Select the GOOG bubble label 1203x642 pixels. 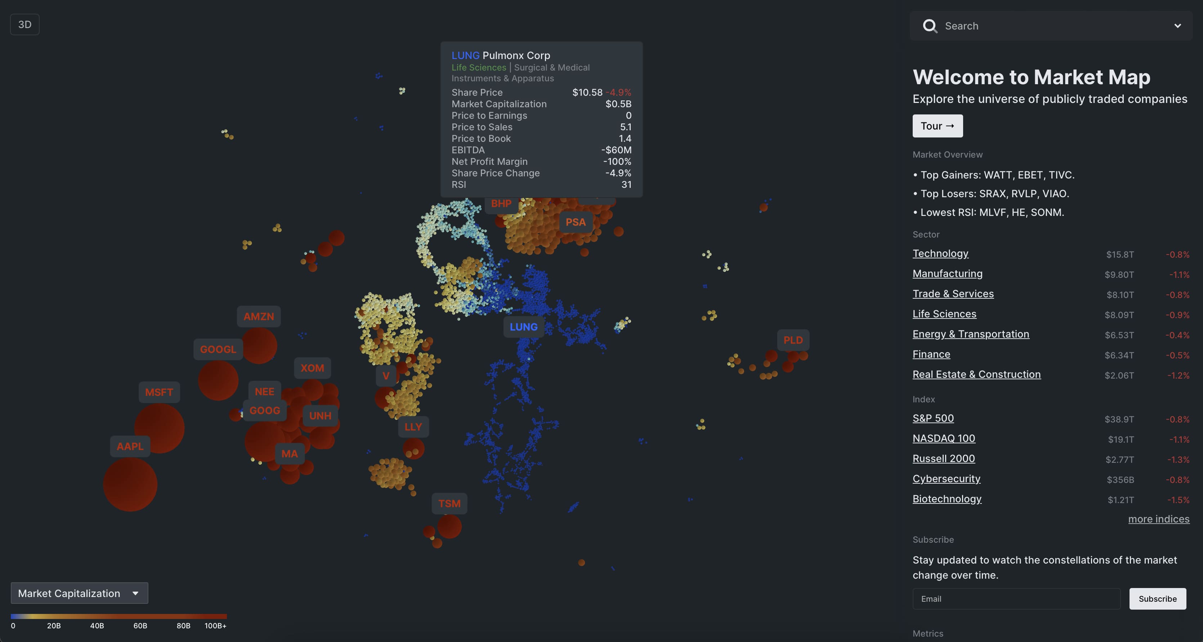[265, 411]
